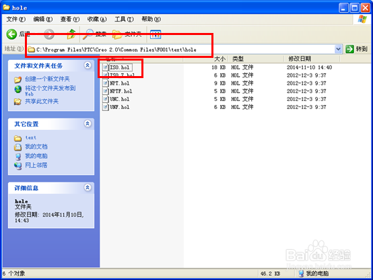Maximize the hole window
The height and width of the screenshot is (280, 373).
354,8
